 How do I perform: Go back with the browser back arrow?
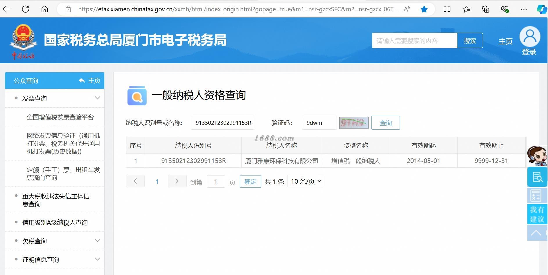[x=6, y=9]
